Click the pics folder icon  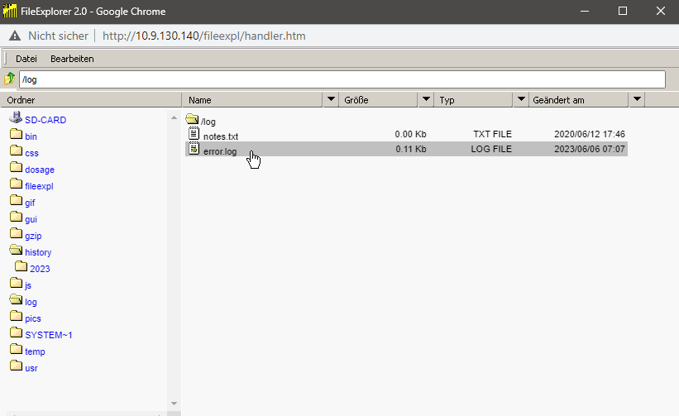point(16,316)
